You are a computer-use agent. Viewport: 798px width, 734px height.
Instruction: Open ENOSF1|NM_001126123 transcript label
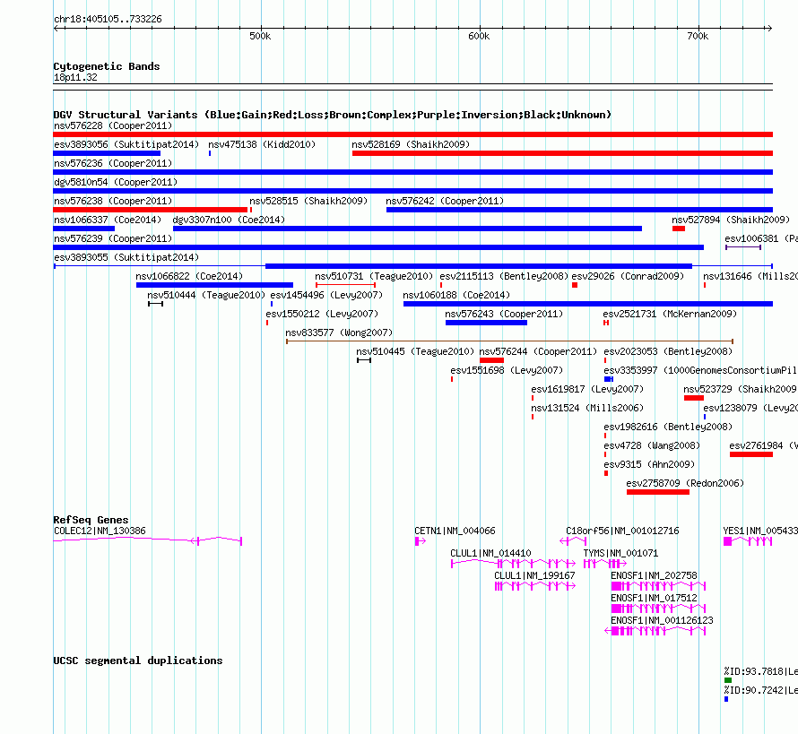coord(662,620)
